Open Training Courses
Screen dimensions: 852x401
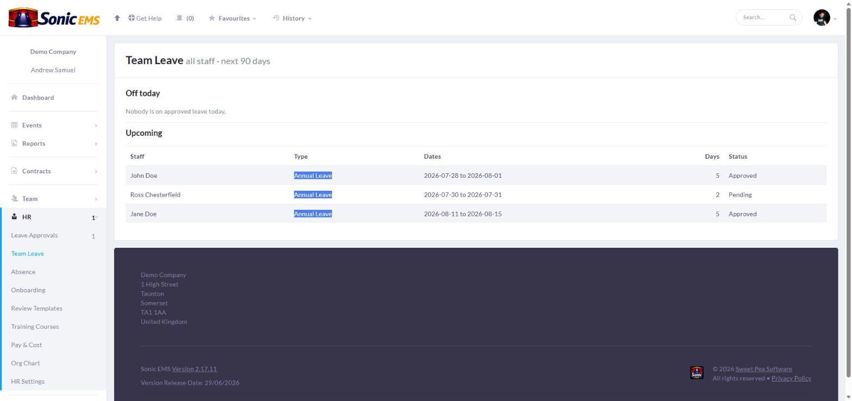tap(35, 327)
